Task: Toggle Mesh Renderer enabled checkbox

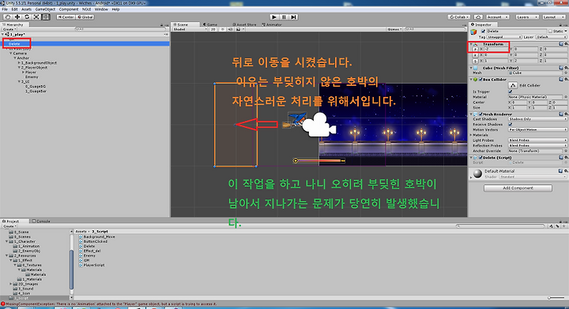Action: tap(480, 114)
